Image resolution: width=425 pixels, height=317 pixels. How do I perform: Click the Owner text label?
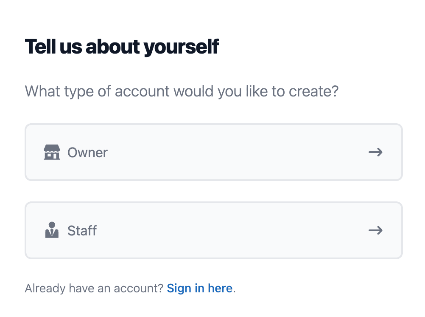click(87, 153)
